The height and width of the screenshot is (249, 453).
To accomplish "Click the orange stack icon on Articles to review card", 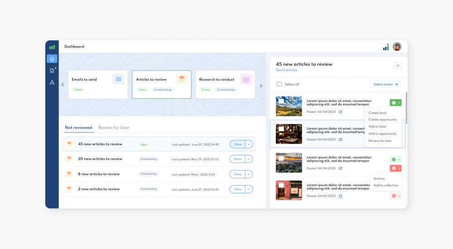I will tap(182, 79).
